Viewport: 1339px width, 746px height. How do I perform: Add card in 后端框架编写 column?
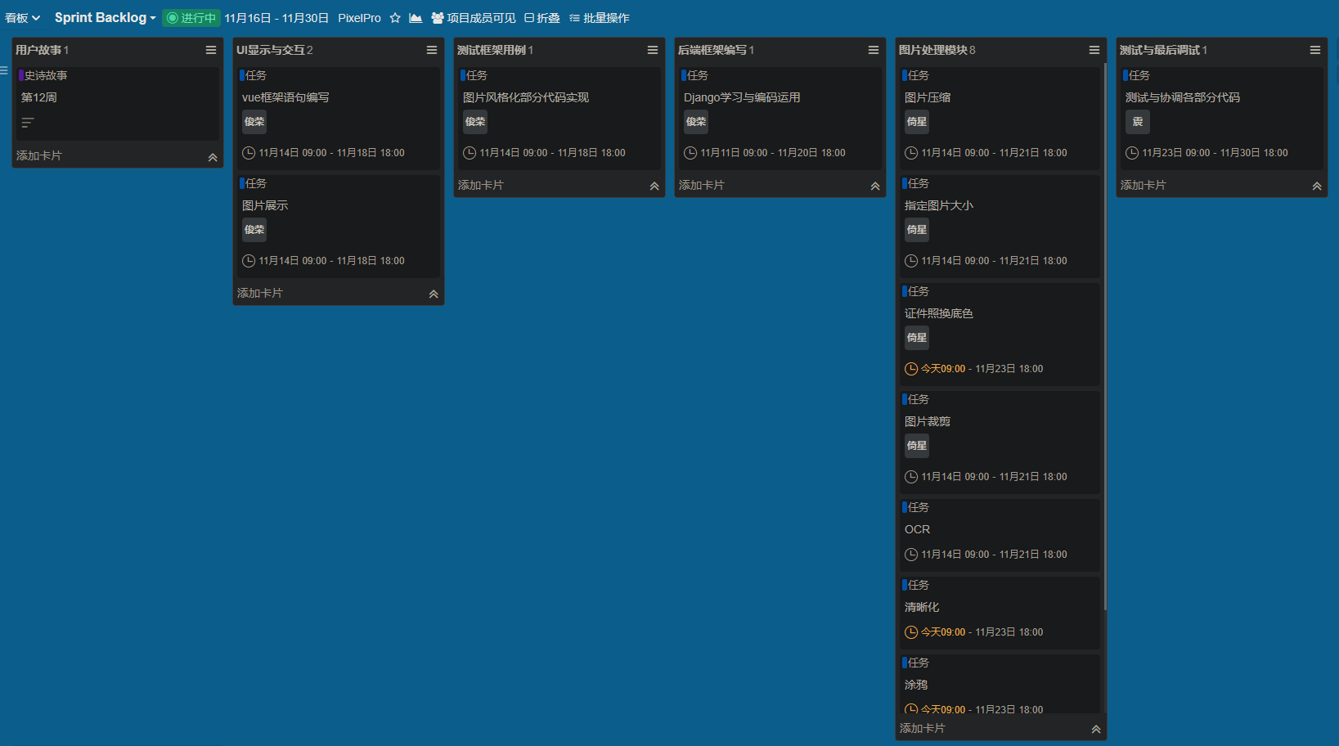click(702, 185)
